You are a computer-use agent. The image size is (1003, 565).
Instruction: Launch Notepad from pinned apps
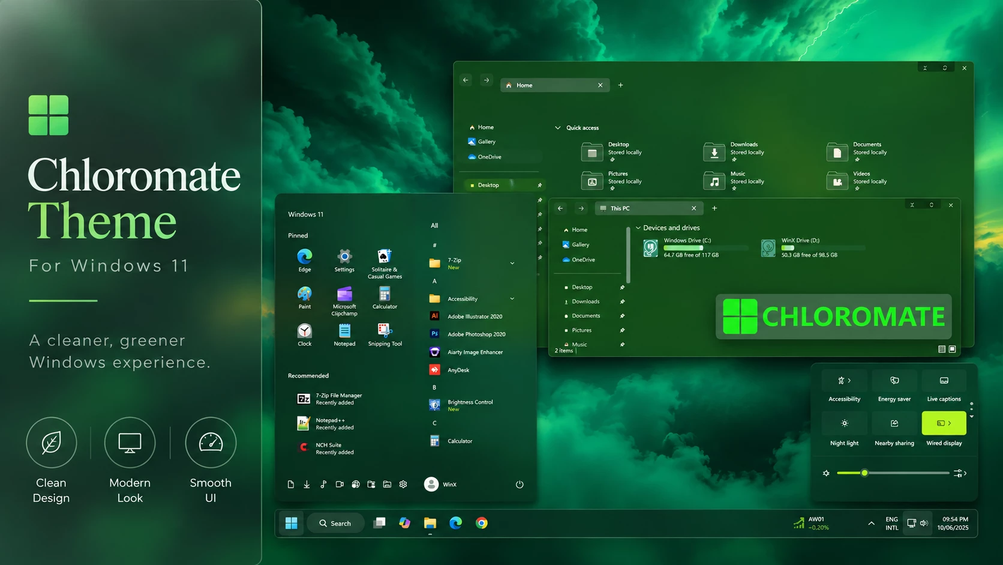click(344, 335)
